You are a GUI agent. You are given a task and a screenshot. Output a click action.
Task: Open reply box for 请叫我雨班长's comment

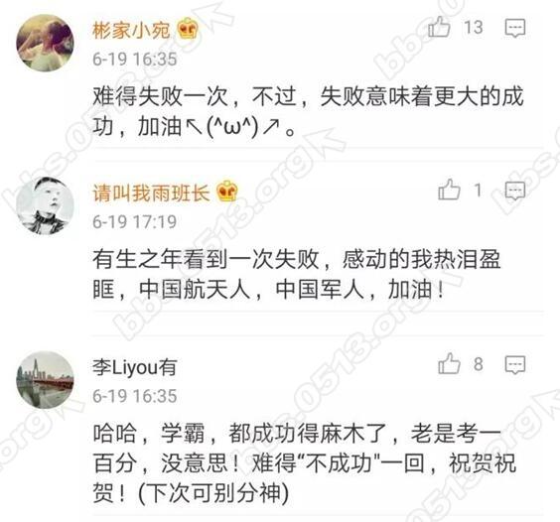(x=515, y=191)
